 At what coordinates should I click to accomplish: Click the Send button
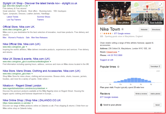coord(158,105)
